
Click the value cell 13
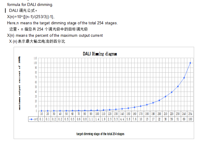click(x=147, y=119)
